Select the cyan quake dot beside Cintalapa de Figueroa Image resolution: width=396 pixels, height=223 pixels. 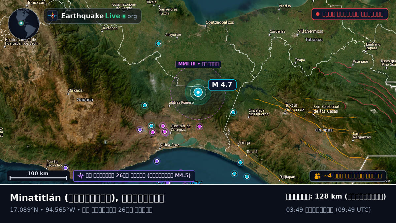point(233,112)
